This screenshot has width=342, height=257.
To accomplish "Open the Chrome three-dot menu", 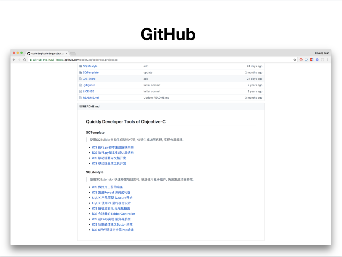I will pos(328,60).
